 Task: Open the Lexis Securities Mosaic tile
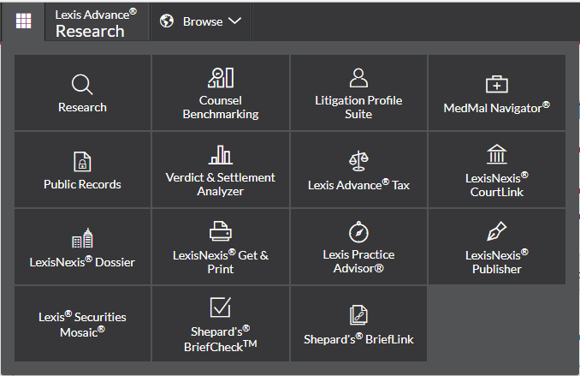(82, 324)
